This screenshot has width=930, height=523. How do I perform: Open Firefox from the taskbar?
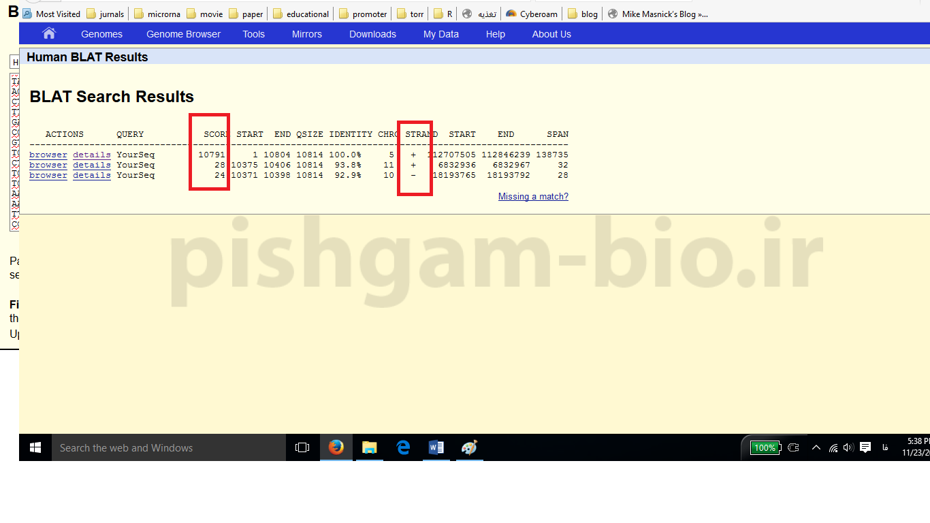click(x=336, y=447)
